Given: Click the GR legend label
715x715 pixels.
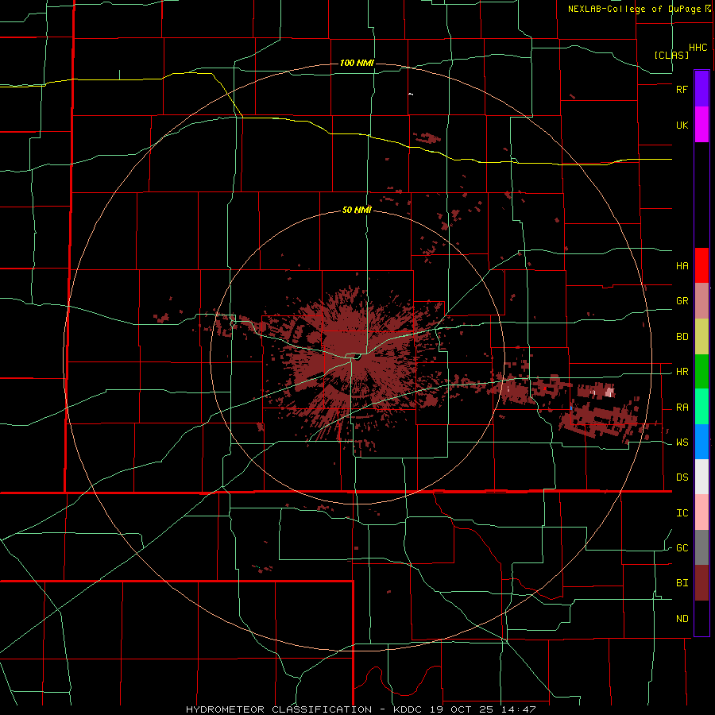Looking at the screenshot, I should tap(682, 301).
